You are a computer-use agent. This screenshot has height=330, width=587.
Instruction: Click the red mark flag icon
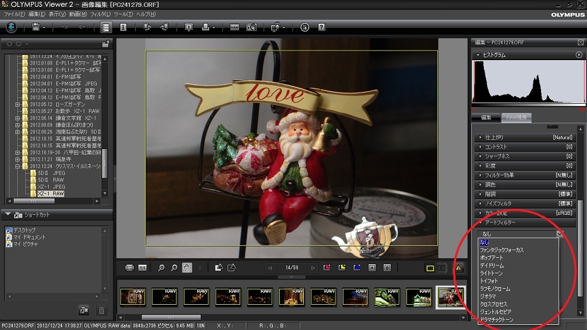click(327, 268)
